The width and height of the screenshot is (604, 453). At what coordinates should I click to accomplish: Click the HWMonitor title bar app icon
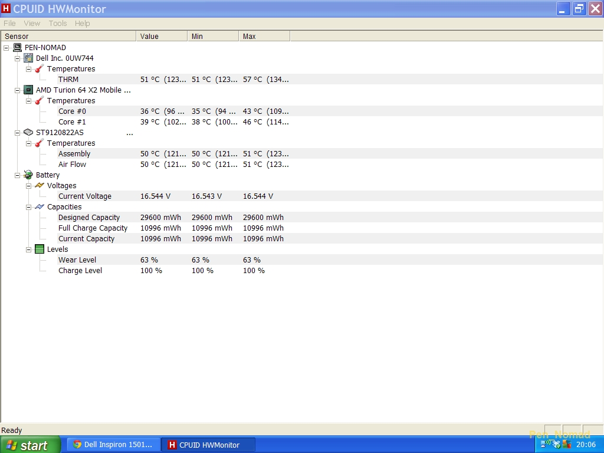click(6, 8)
